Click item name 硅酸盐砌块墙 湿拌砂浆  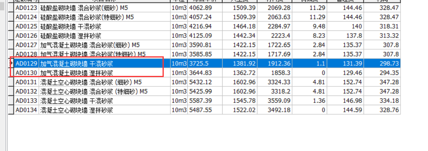[71, 36]
